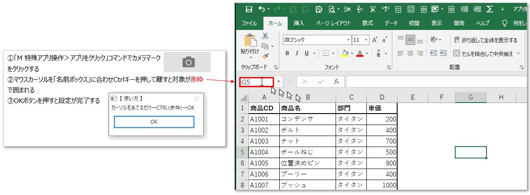The width and height of the screenshot is (530, 195).
Task: Toggle Italic formatting
Action: (297, 53)
